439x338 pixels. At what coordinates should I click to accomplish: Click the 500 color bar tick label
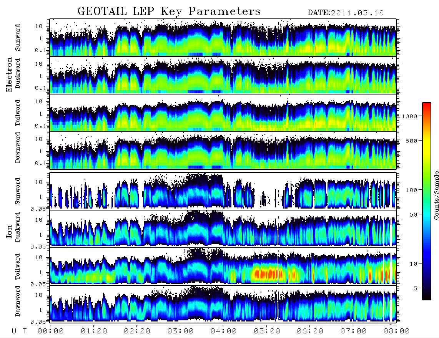411,141
